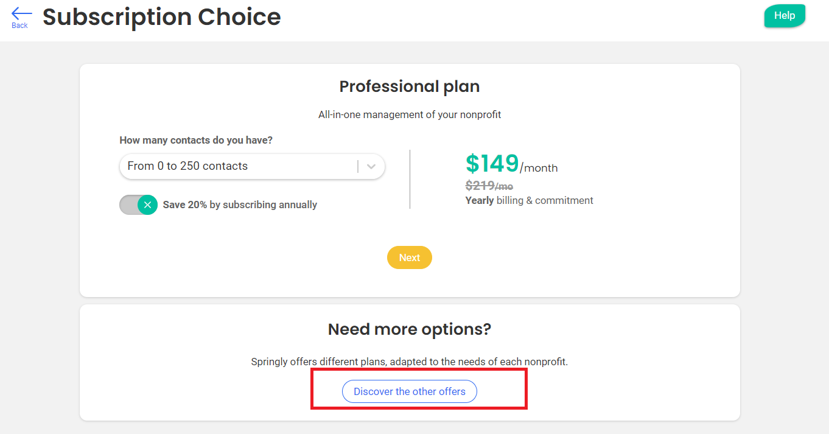Image resolution: width=829 pixels, height=434 pixels.
Task: Click the blue back arrow icon
Action: click(21, 13)
